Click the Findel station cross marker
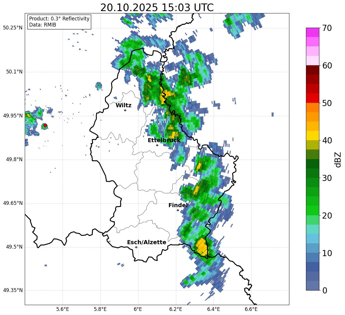This screenshot has height=315, width=345. (178, 210)
